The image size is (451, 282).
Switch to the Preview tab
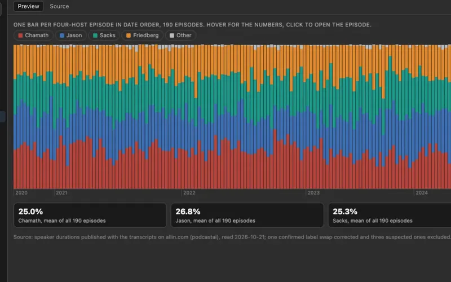pyautogui.click(x=29, y=6)
